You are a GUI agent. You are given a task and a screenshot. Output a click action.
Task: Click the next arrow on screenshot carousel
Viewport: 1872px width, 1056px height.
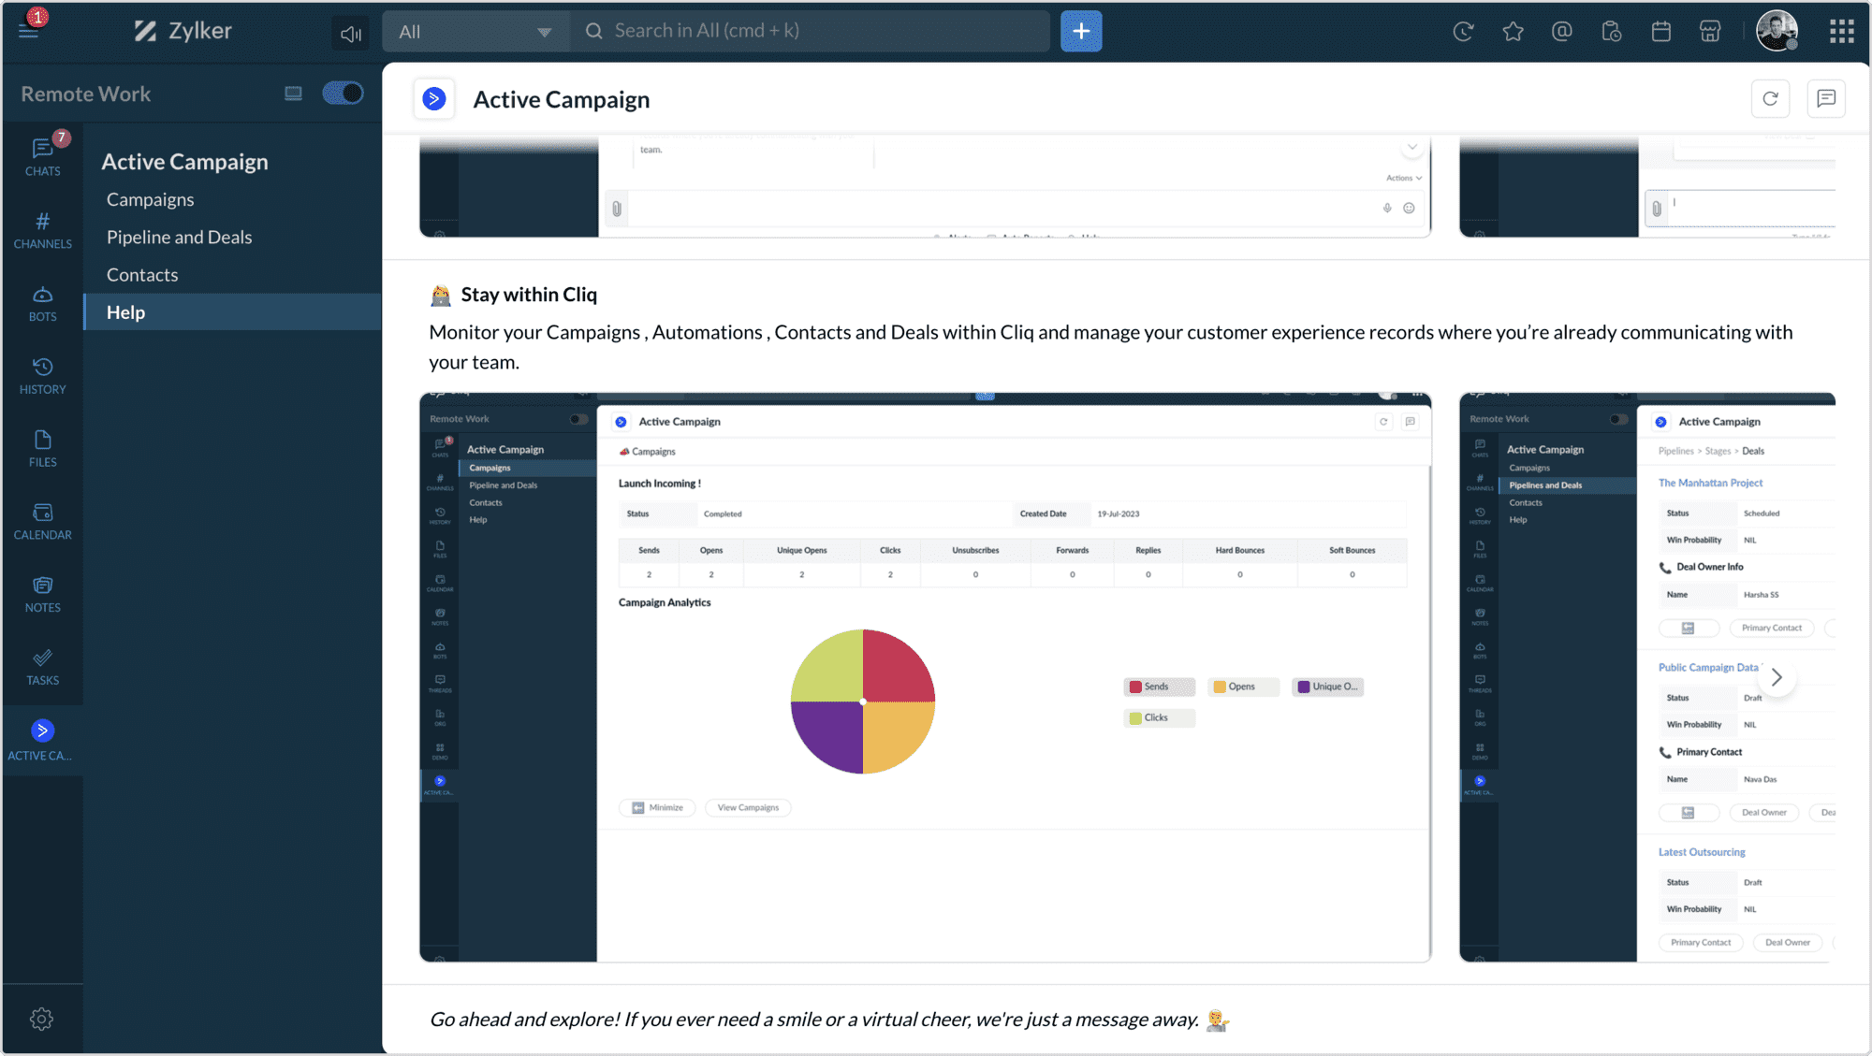pos(1776,677)
